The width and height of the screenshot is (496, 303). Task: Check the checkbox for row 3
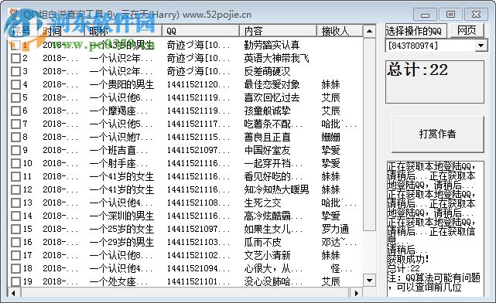tap(15, 71)
